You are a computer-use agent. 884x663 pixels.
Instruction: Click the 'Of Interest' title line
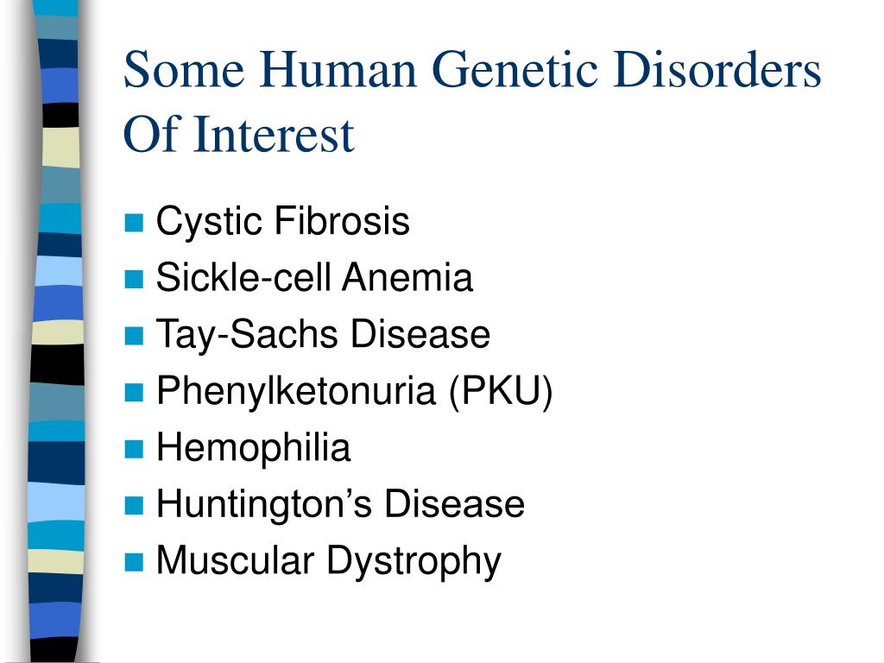point(238,134)
